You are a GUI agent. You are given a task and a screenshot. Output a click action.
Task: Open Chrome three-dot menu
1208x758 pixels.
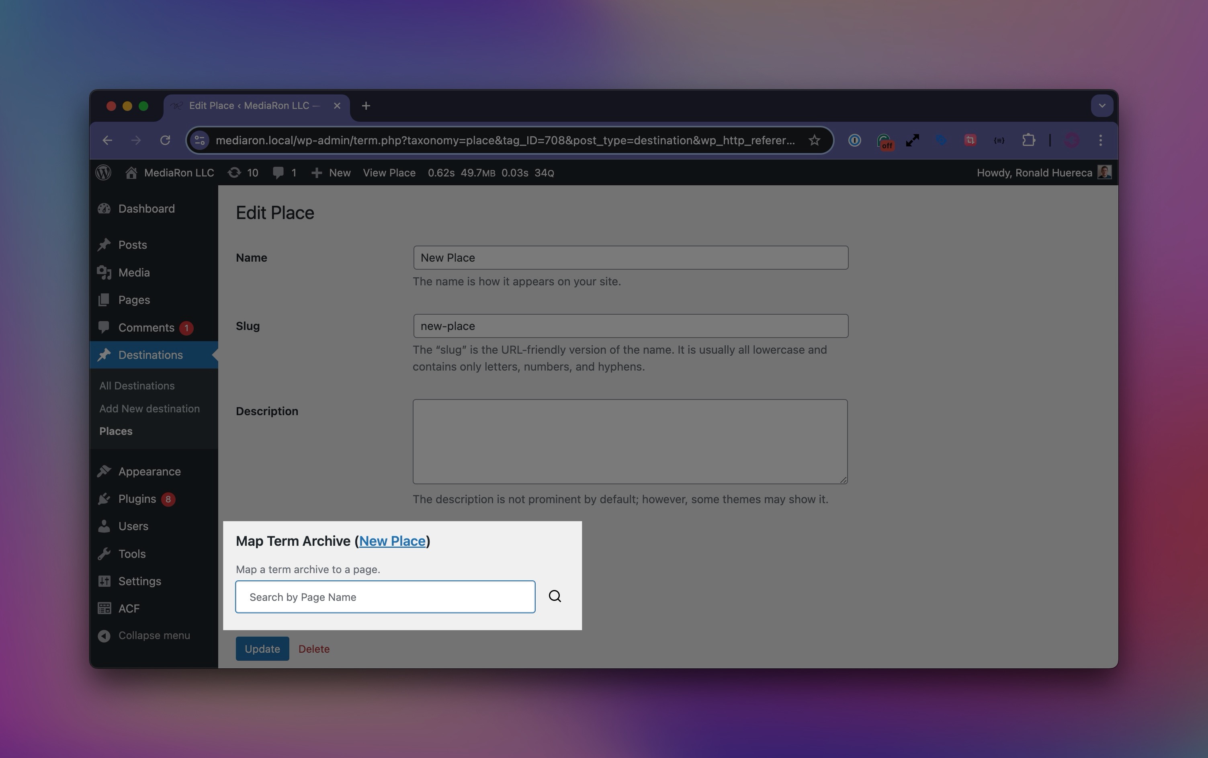tap(1100, 140)
